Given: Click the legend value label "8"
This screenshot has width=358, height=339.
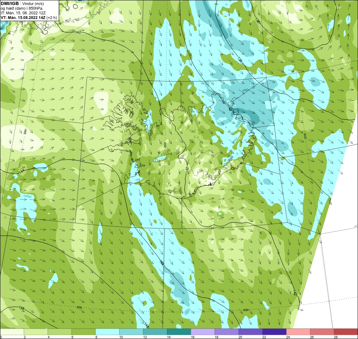Looking at the screenshot, I should [x=96, y=337].
